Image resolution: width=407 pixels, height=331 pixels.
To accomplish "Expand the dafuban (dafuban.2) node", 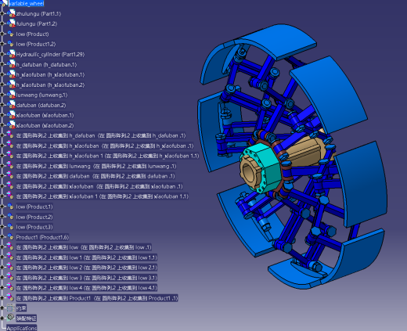I will (2, 105).
